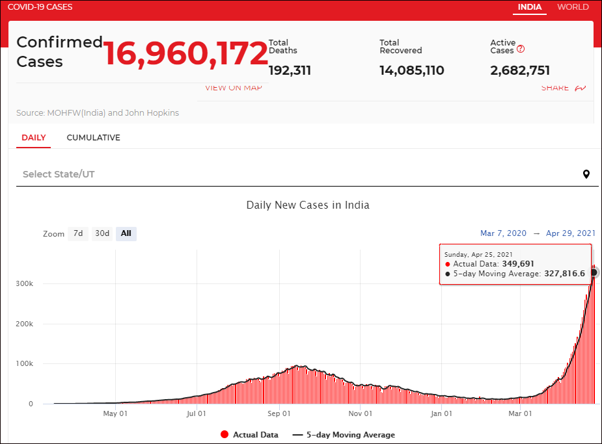Set chart zoom to 7d
Image resolution: width=602 pixels, height=444 pixels.
tap(78, 233)
